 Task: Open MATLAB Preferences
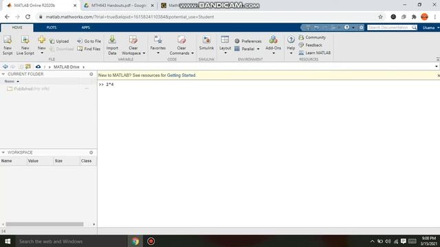click(x=247, y=41)
